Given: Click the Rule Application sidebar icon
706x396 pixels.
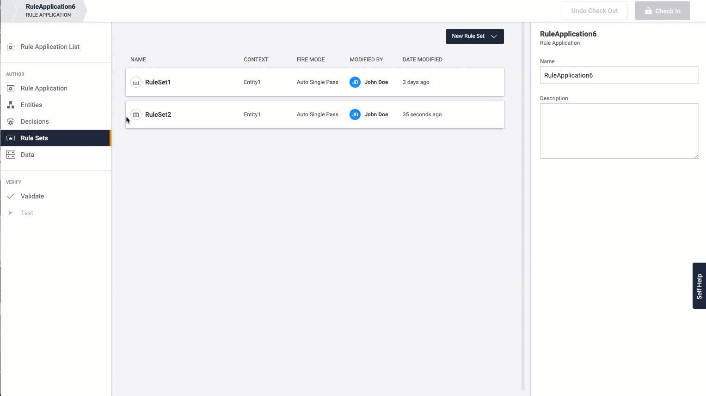Looking at the screenshot, I should coord(11,88).
